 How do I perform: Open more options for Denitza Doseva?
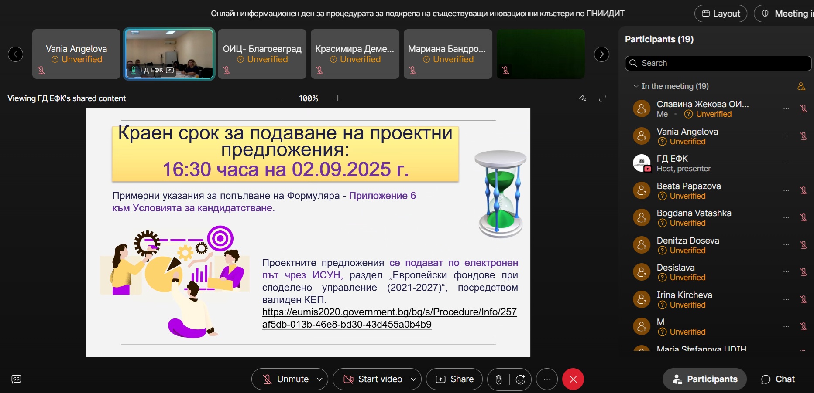[x=786, y=245]
